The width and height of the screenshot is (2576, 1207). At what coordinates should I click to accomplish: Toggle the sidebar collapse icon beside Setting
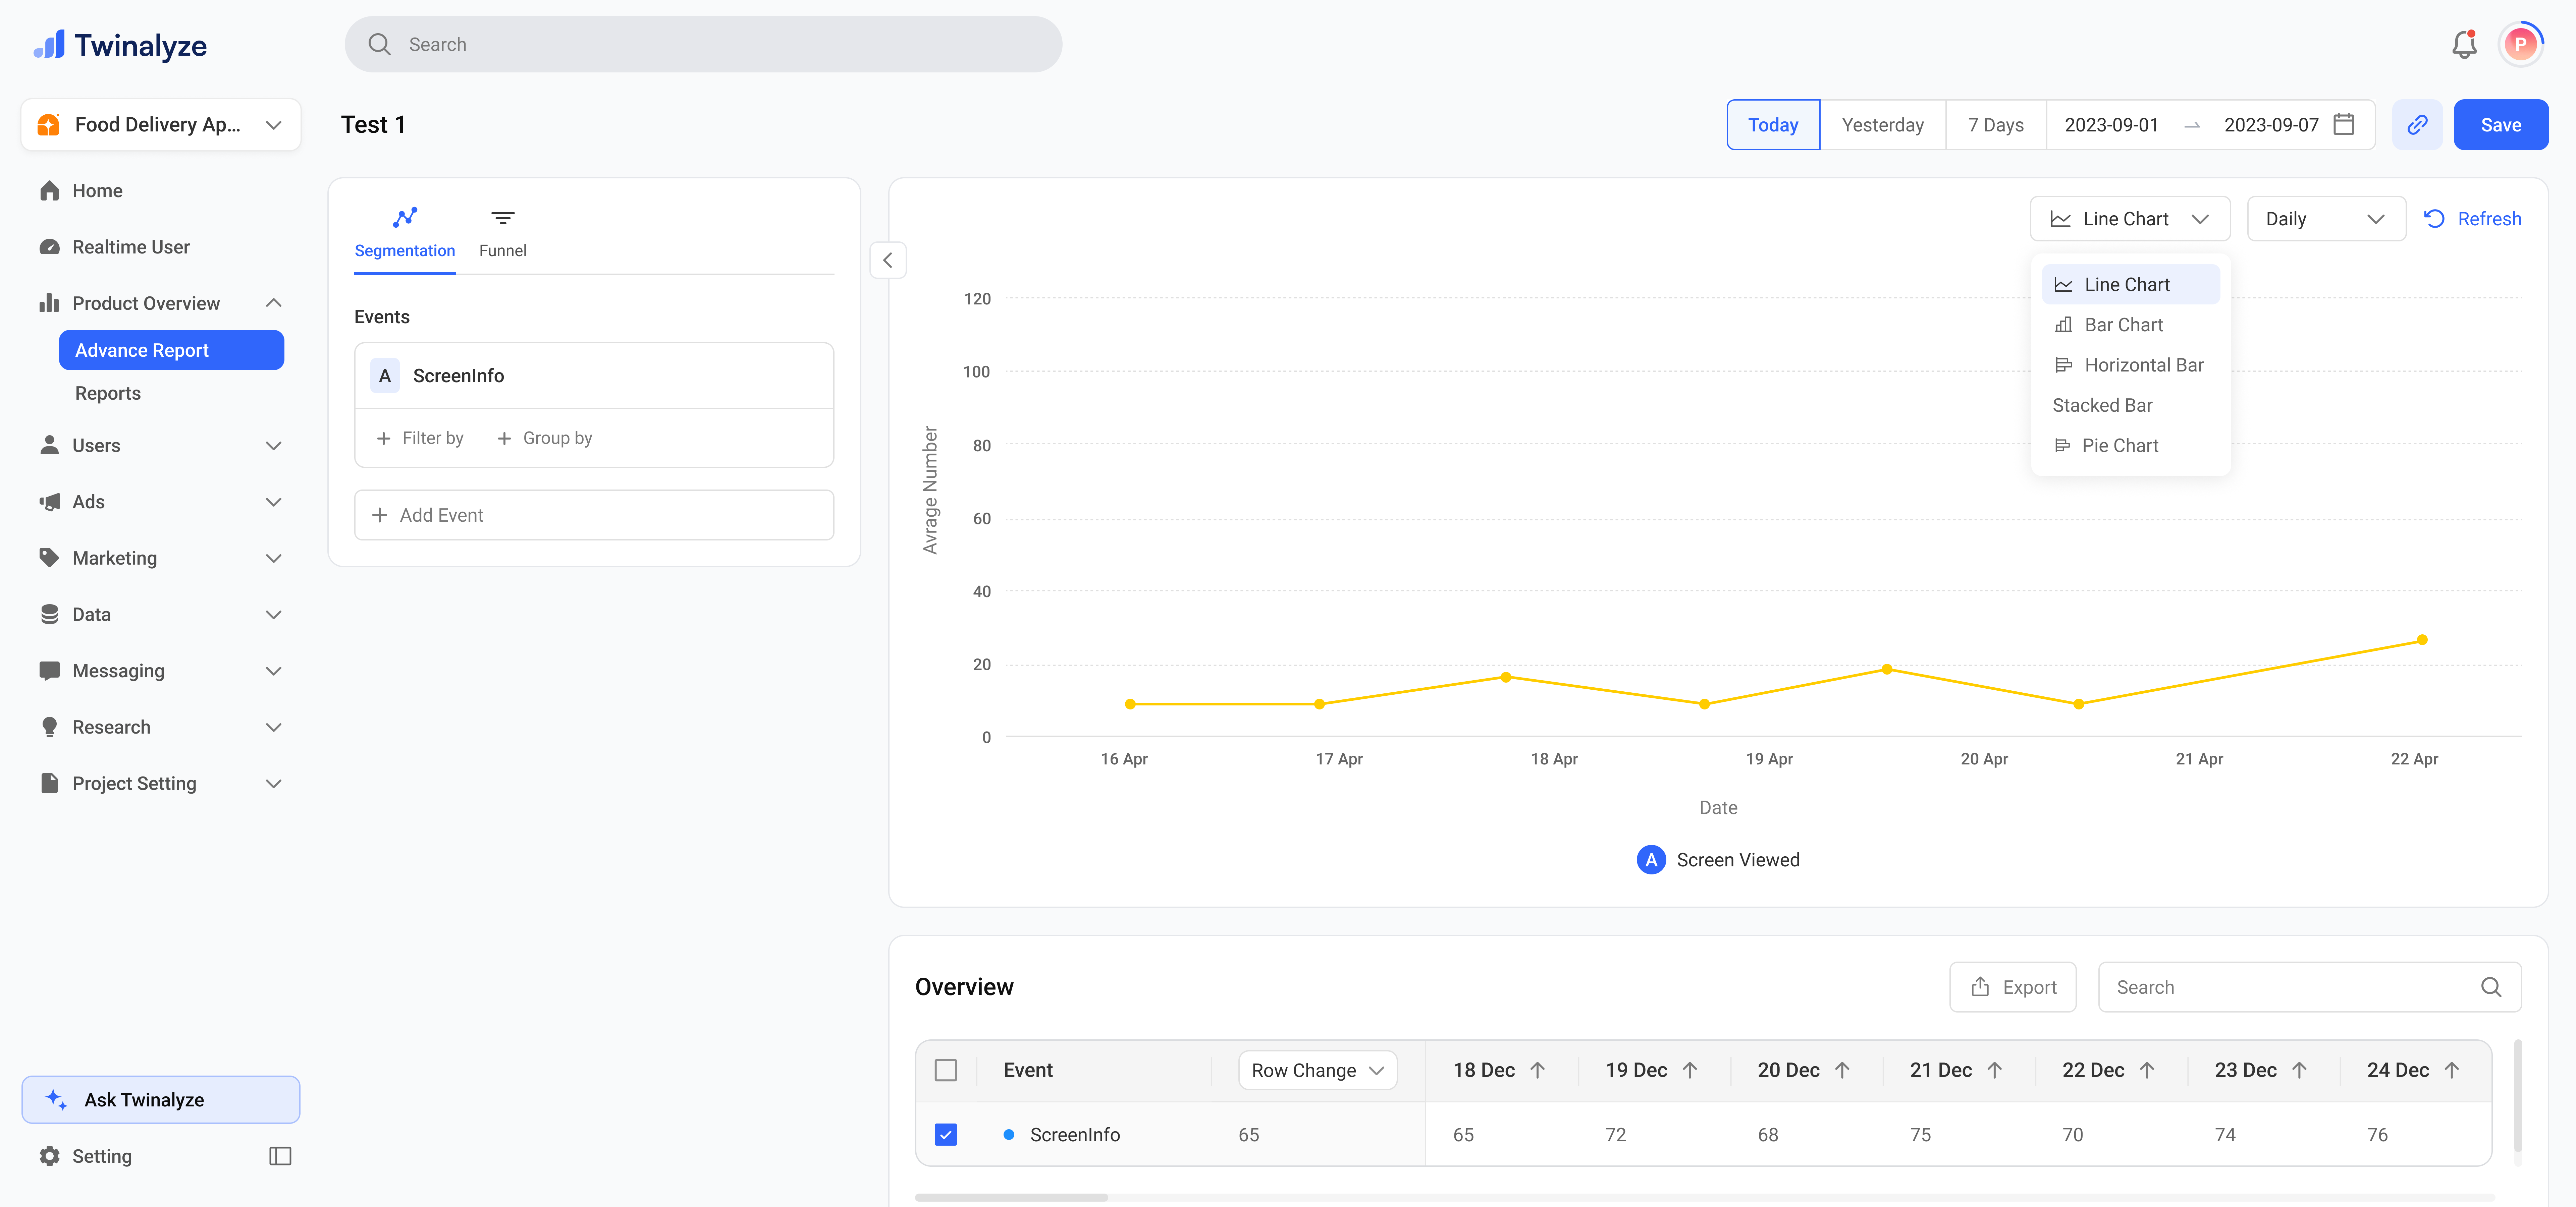280,1156
